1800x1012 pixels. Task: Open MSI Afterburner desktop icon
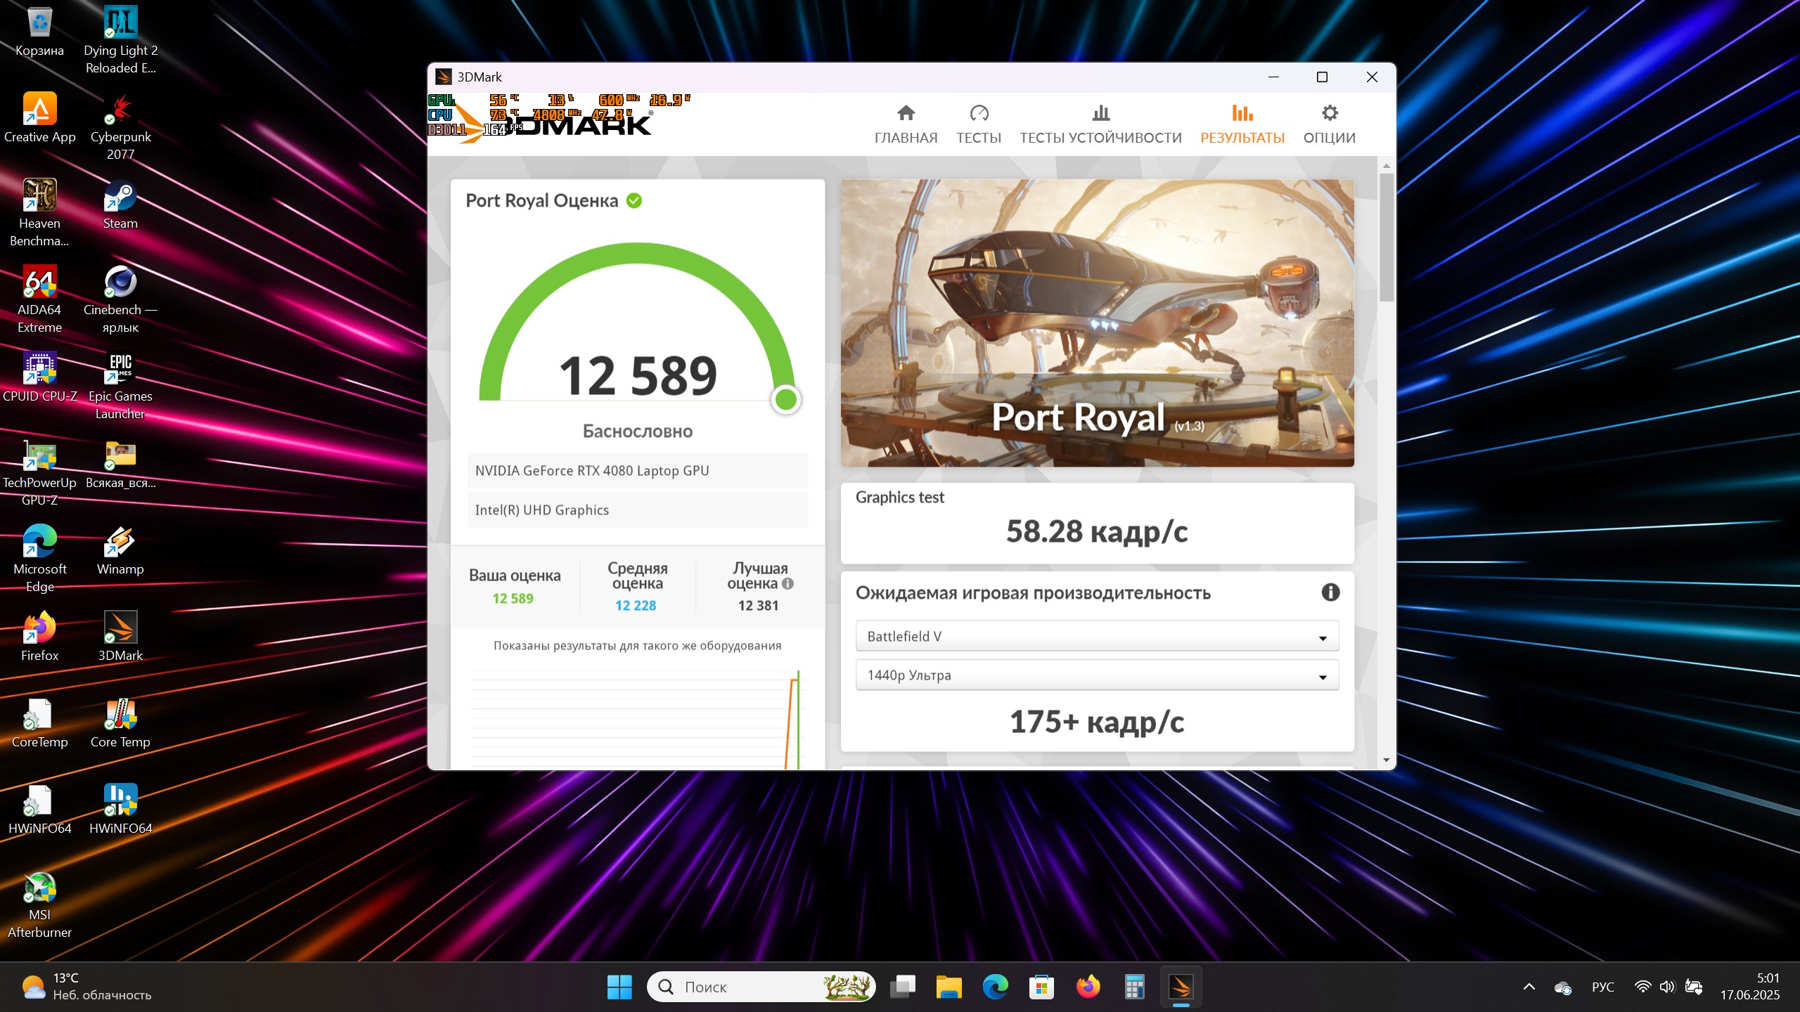click(x=39, y=889)
